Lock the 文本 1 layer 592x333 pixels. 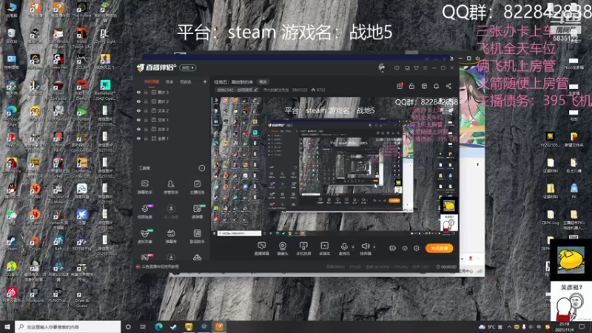(146, 120)
